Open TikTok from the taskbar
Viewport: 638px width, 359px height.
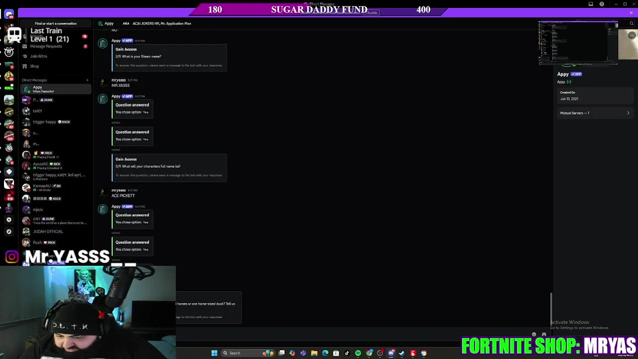tap(347, 353)
